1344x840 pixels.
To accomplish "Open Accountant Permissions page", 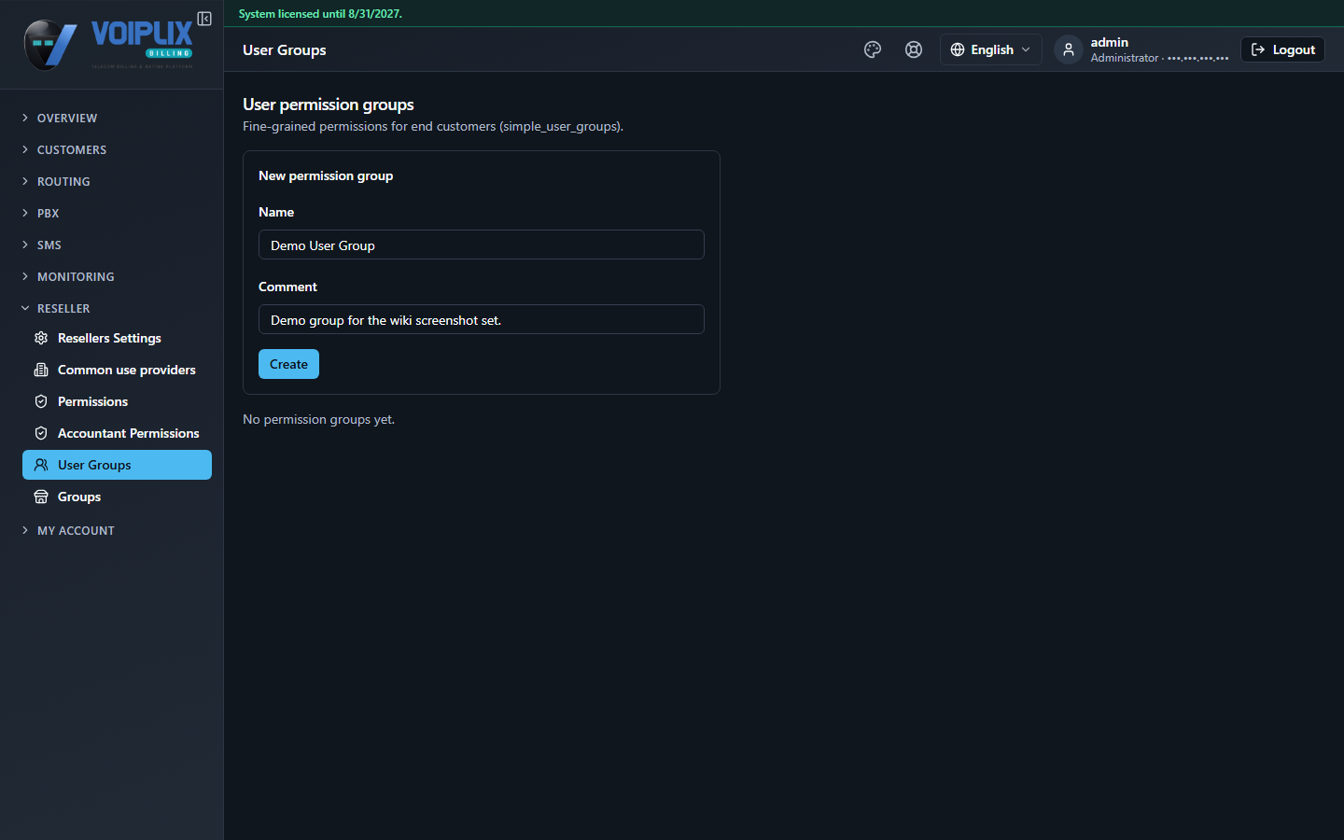I will tap(117, 433).
